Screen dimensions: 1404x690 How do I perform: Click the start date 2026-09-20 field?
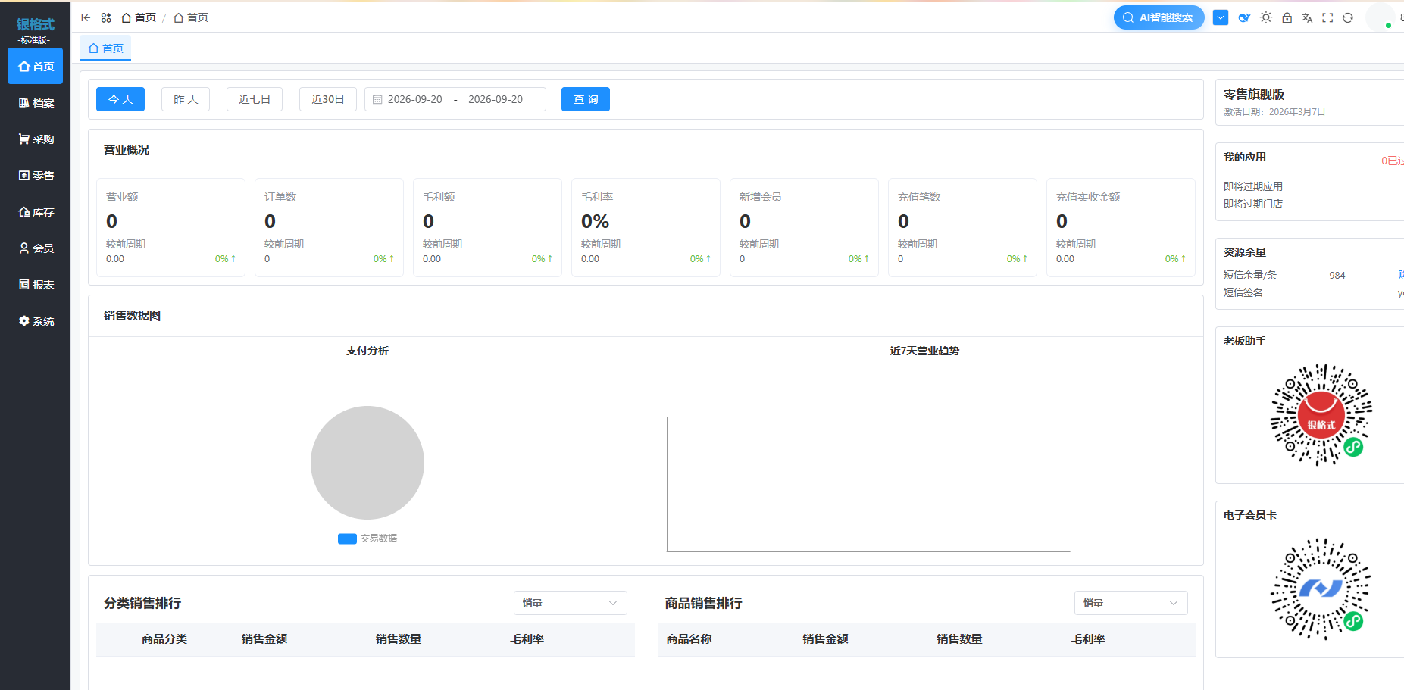[414, 99]
